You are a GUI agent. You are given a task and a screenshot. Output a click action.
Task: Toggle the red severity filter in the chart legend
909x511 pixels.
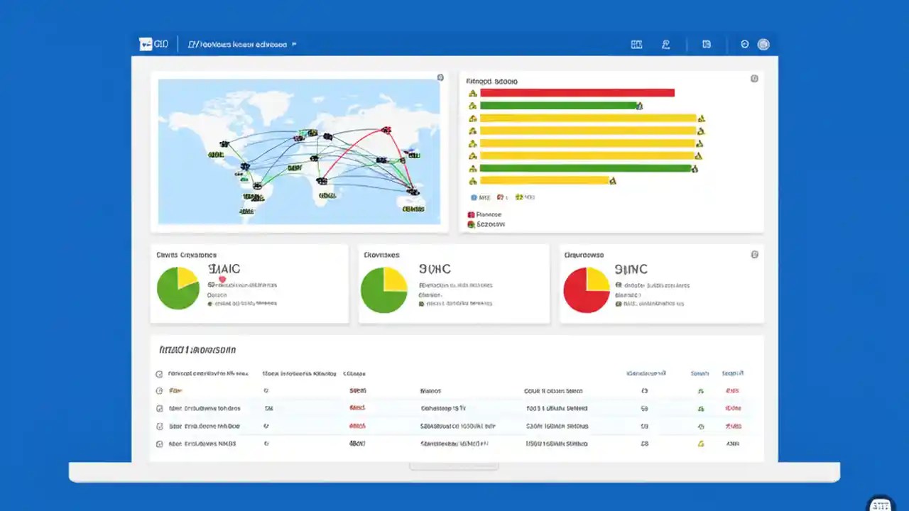(x=499, y=196)
